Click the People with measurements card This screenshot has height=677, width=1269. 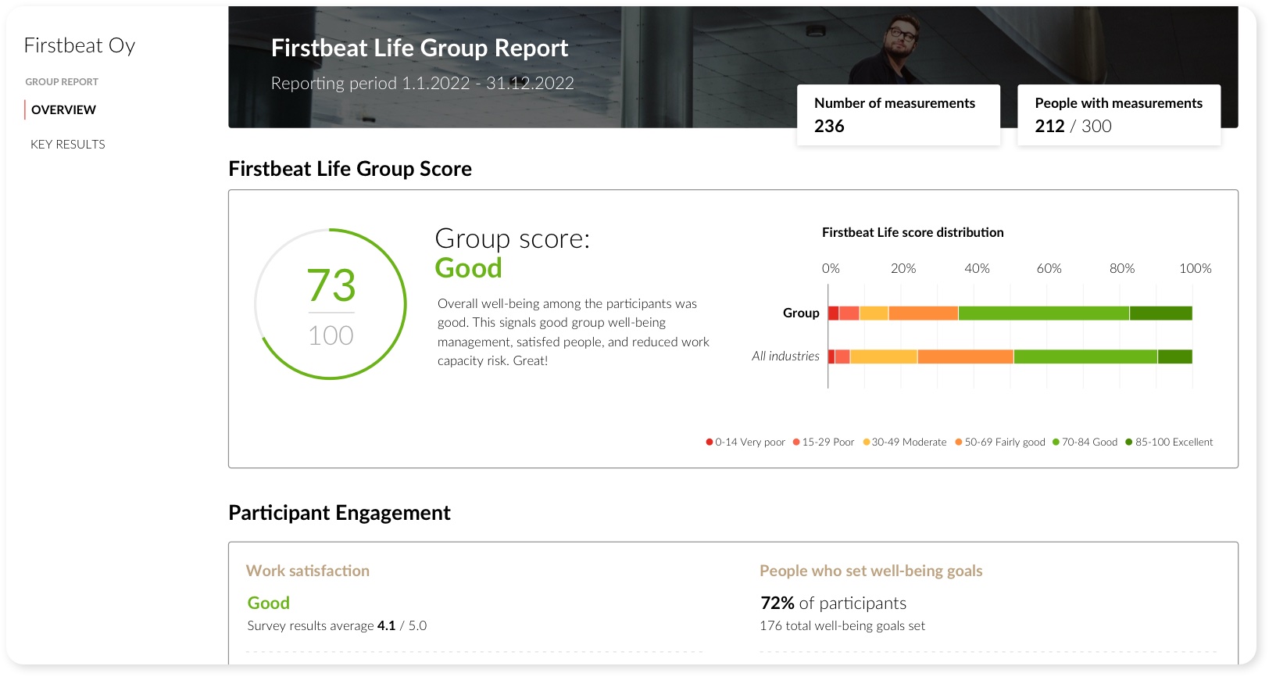(1119, 115)
